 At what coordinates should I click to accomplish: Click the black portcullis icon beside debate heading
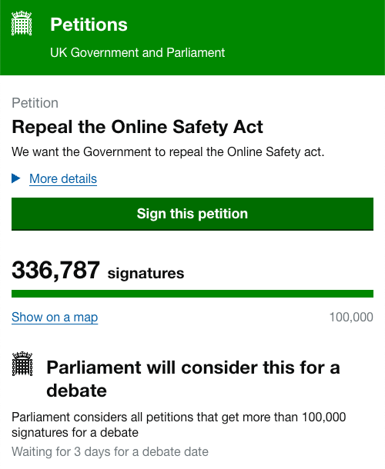[x=22, y=364]
